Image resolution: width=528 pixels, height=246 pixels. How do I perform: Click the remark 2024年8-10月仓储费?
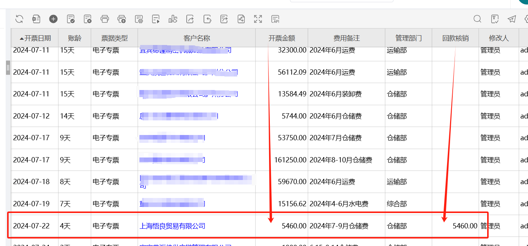(x=341, y=160)
